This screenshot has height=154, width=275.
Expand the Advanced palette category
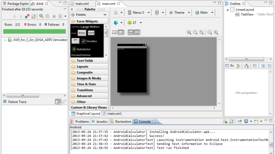pyautogui.click(x=89, y=96)
